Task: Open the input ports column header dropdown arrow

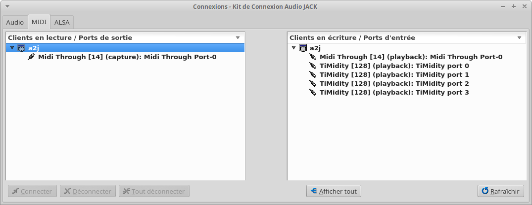Action: coord(520,37)
